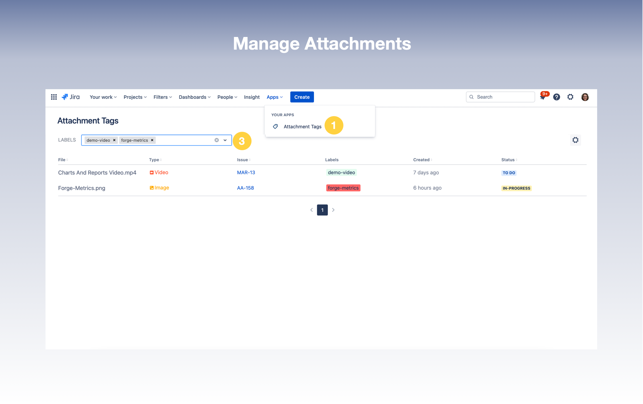Open issue MAR-13 link
Screen dimensions: 643x404
click(246, 173)
